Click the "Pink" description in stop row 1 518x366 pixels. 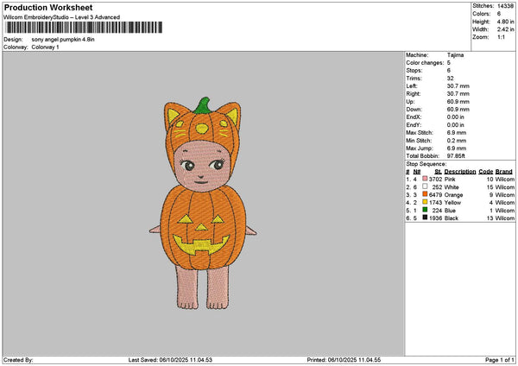click(450, 179)
